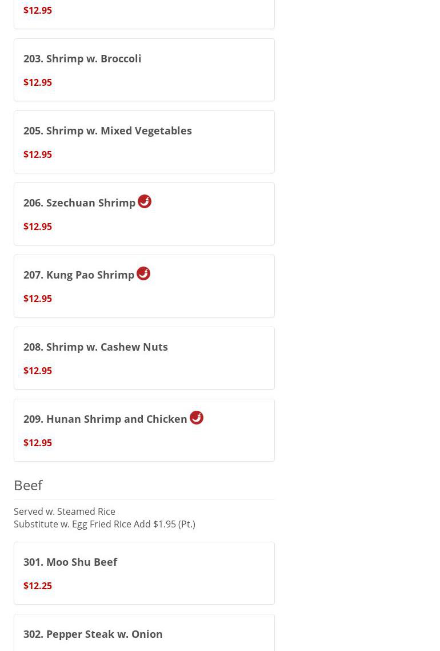Select 205. Shrimp w. Mixed Vegetables

(x=107, y=130)
